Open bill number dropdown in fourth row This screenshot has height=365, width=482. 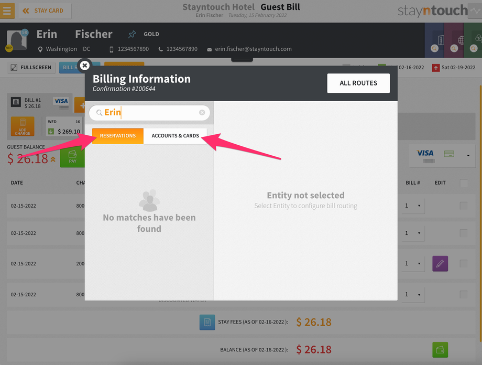[x=413, y=294]
